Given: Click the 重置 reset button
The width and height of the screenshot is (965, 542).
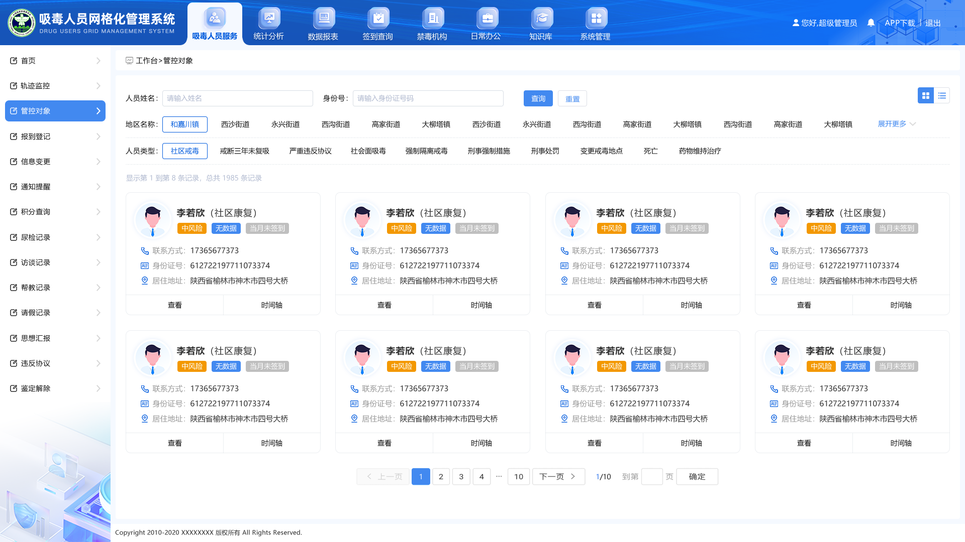Looking at the screenshot, I should (572, 98).
